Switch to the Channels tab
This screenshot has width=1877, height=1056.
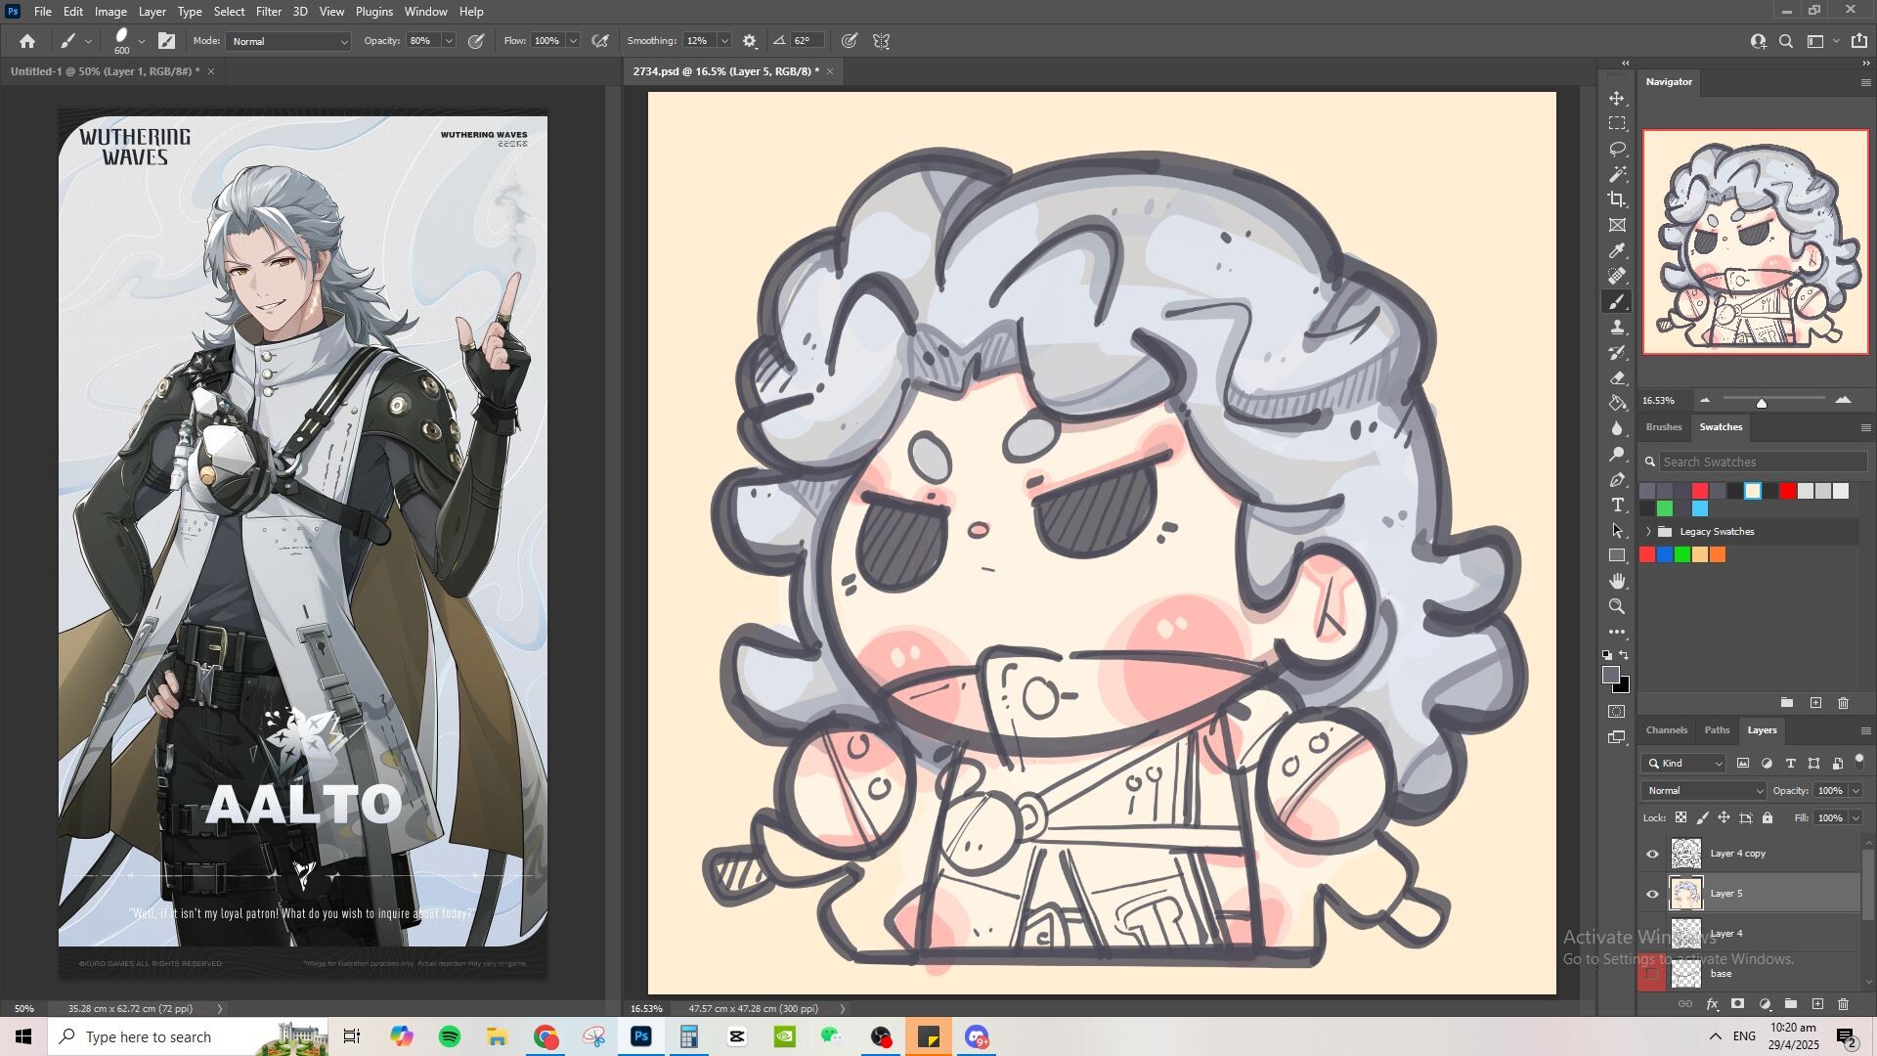(x=1666, y=730)
